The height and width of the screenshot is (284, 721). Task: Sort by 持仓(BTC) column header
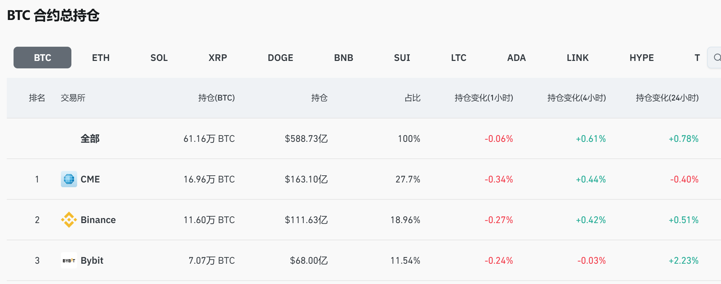[x=217, y=98]
